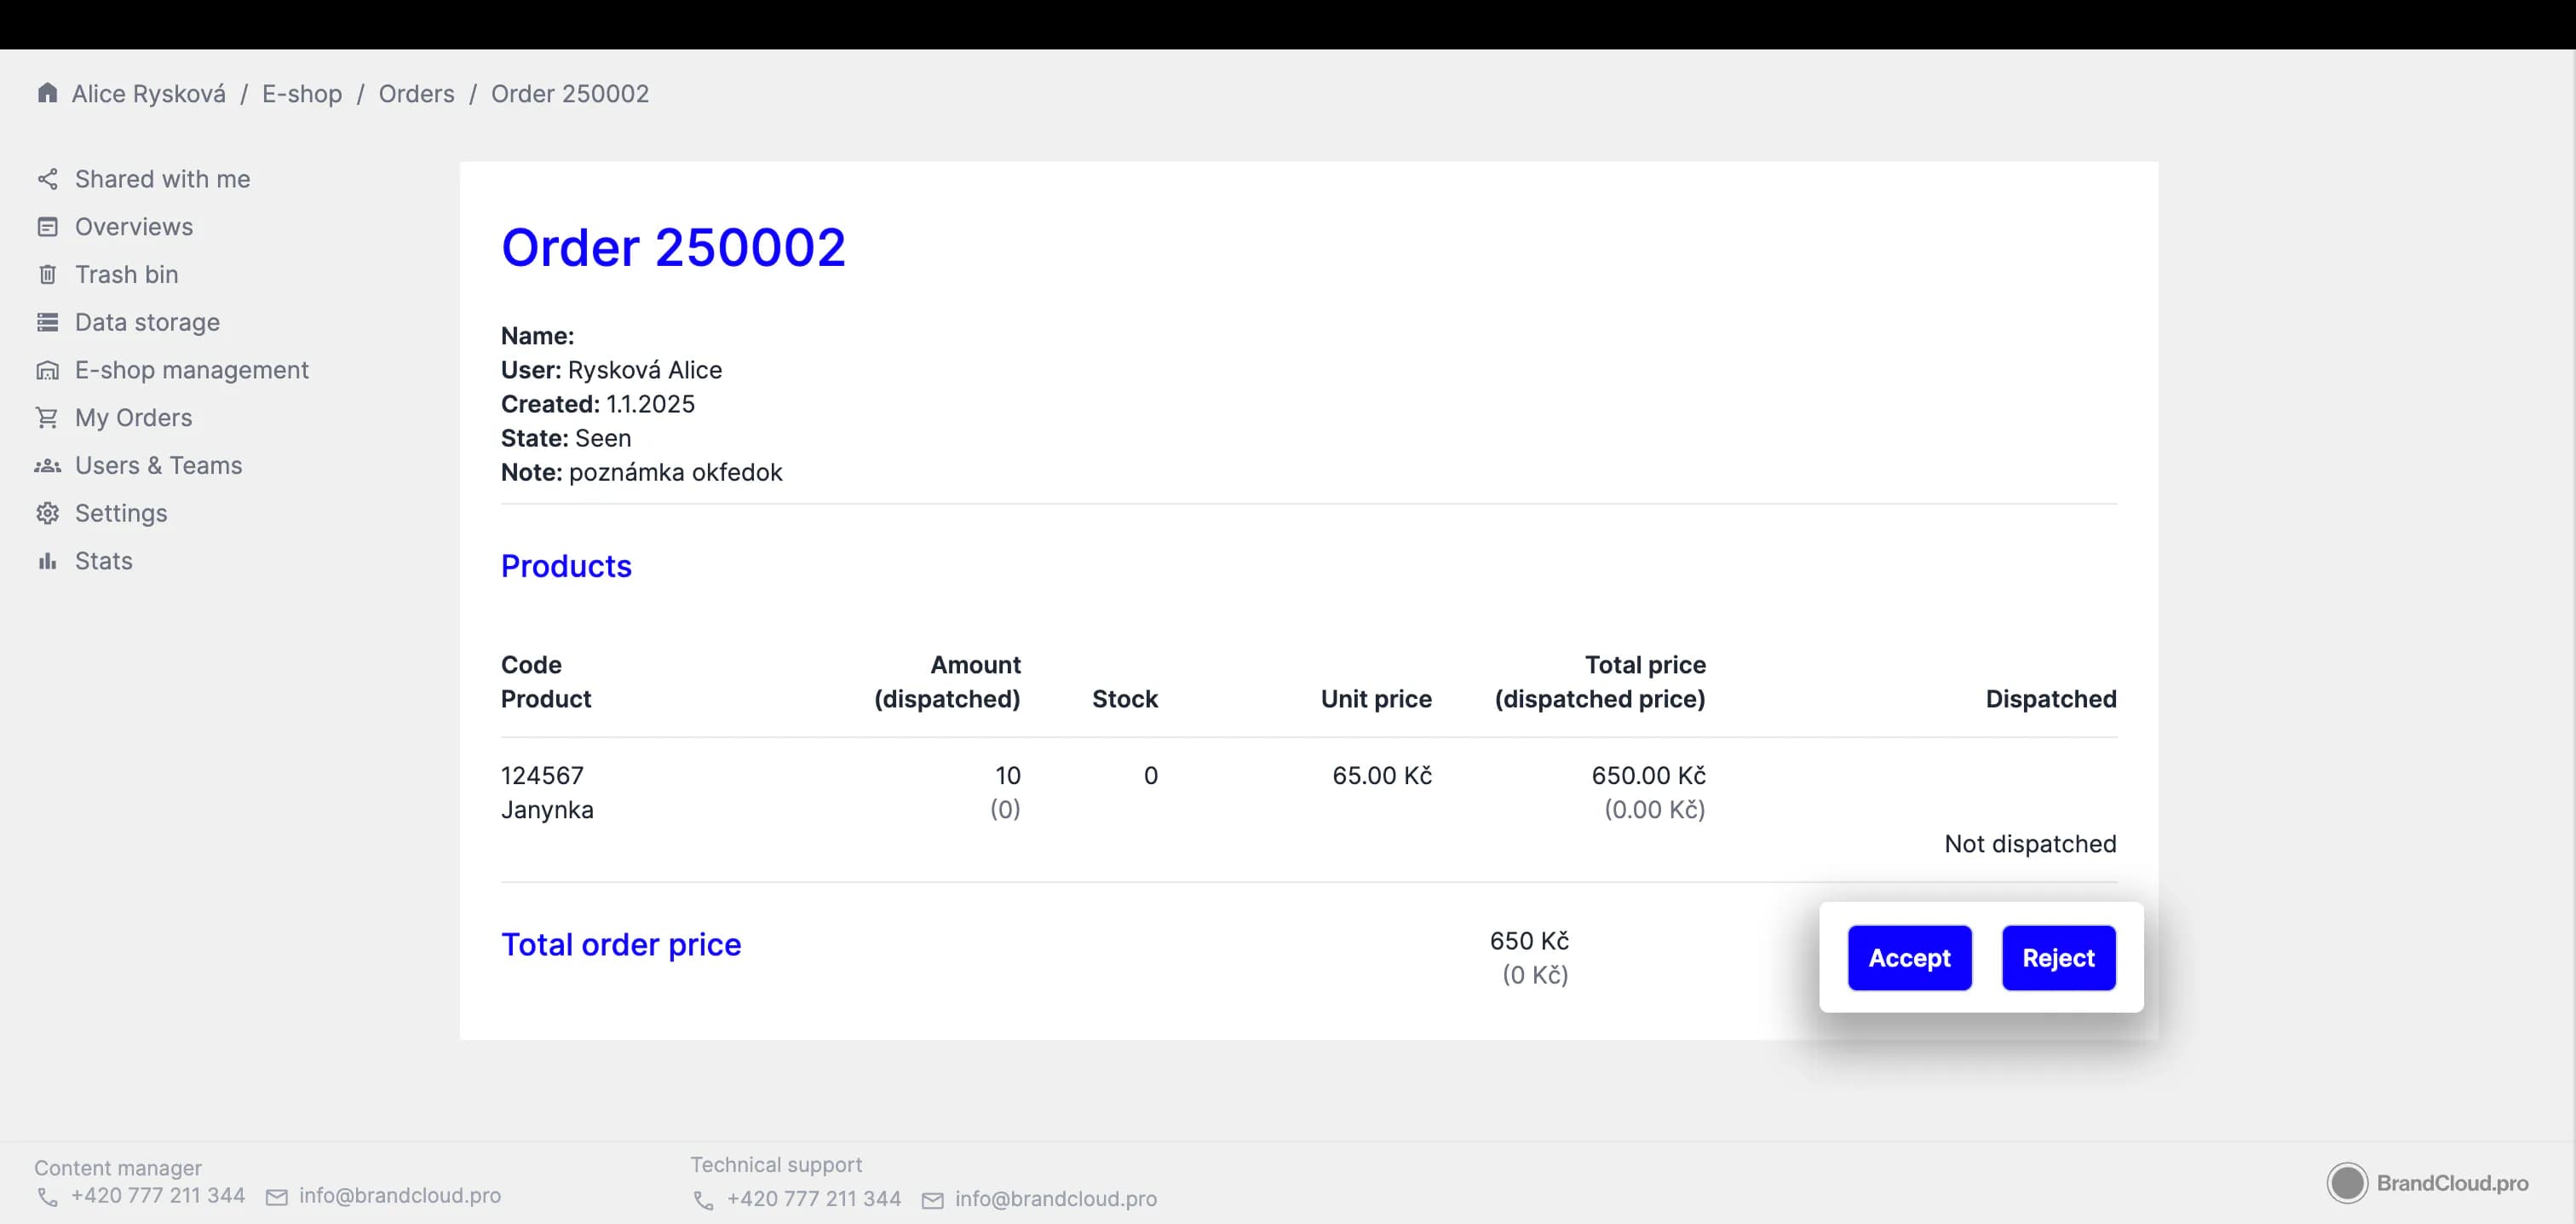
Task: Open the Stats menu item
Action: [103, 562]
